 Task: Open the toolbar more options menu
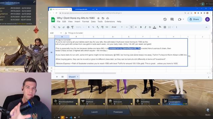[177, 27]
